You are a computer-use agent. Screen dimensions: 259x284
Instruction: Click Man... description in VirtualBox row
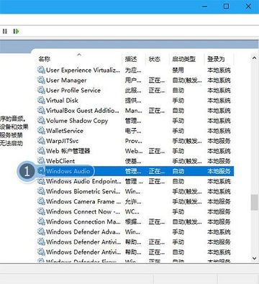[x=134, y=111]
